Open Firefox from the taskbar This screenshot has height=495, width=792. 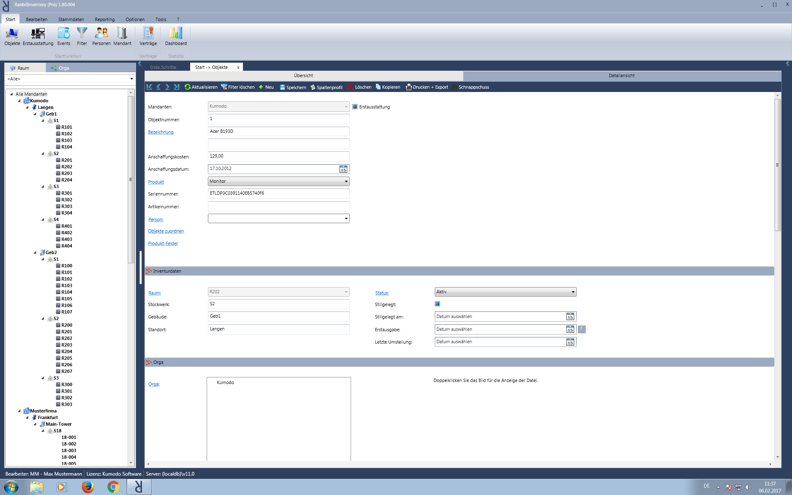(87, 487)
